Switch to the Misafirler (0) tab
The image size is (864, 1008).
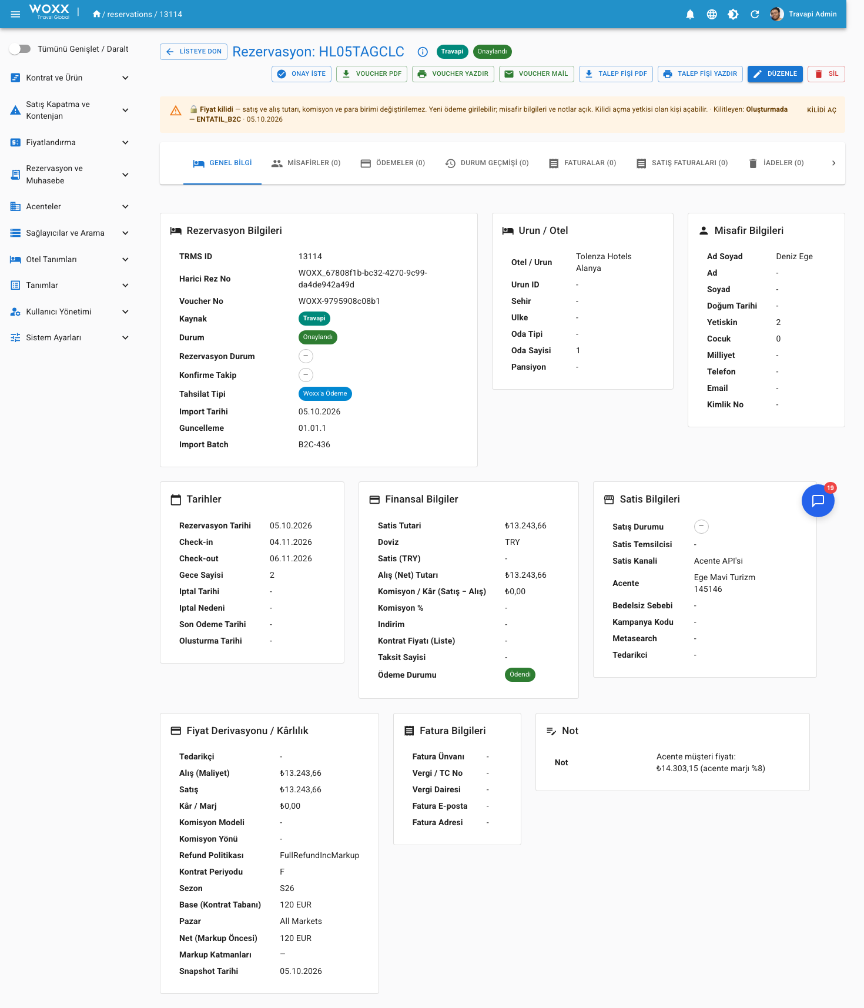click(306, 163)
